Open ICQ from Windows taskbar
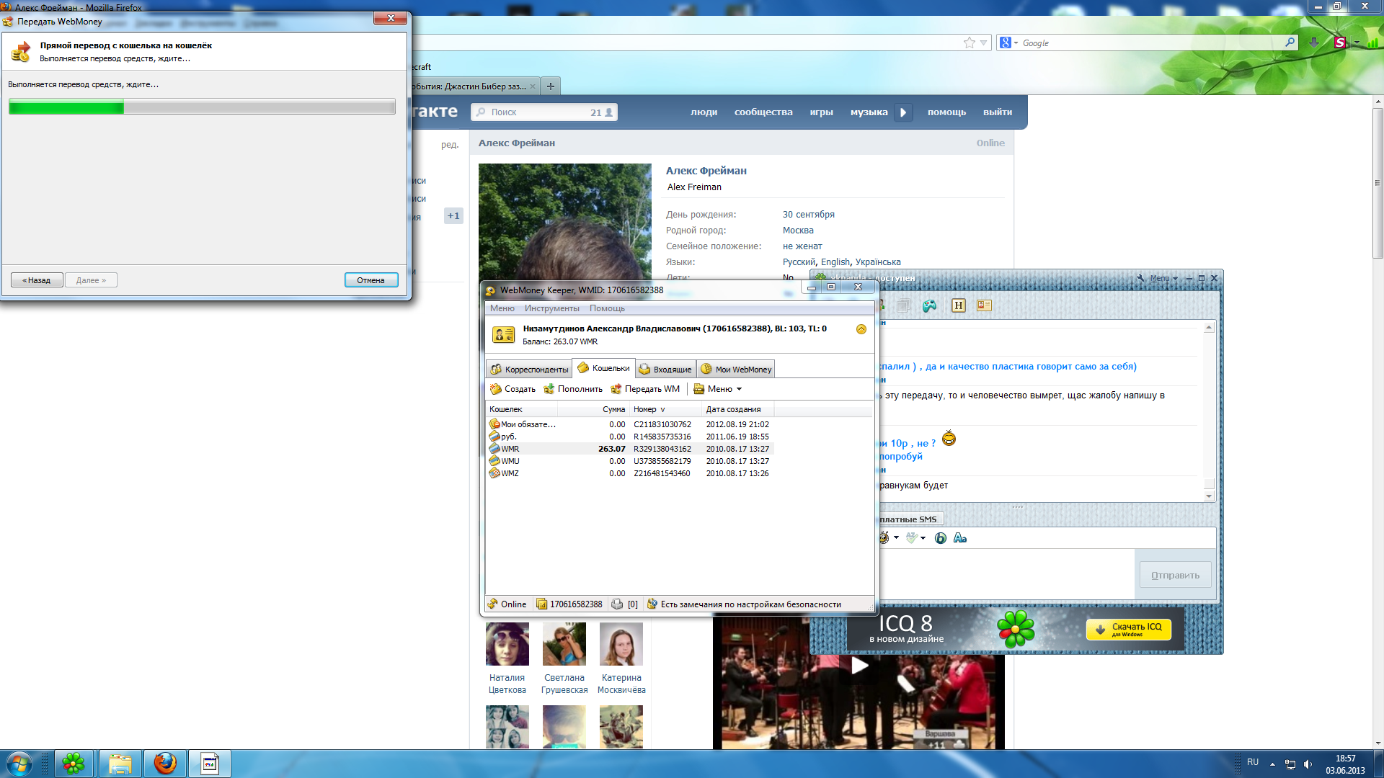 click(74, 764)
